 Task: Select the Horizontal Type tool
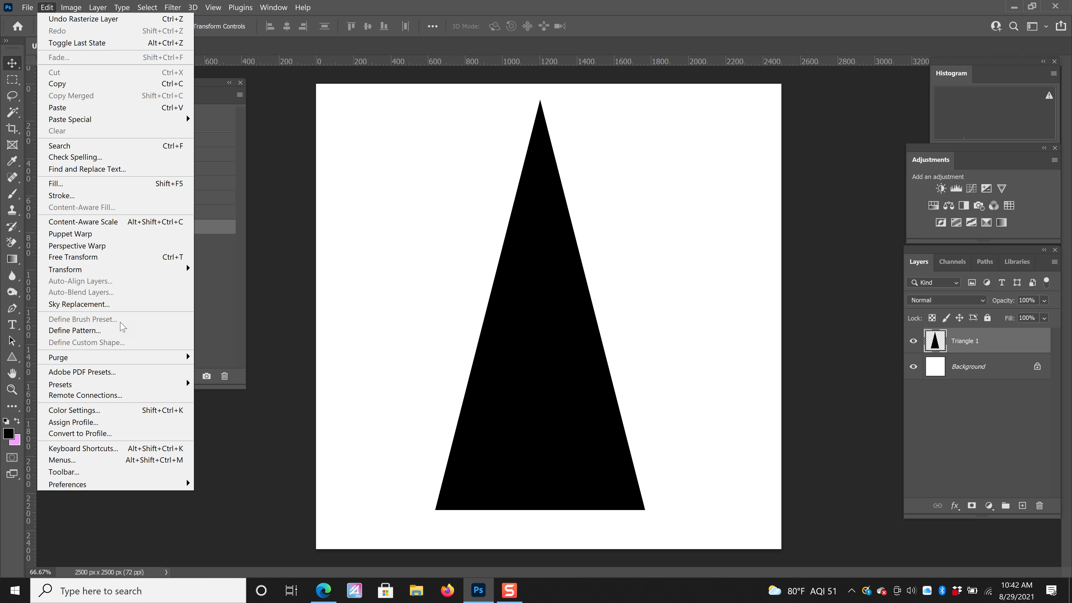coord(12,325)
